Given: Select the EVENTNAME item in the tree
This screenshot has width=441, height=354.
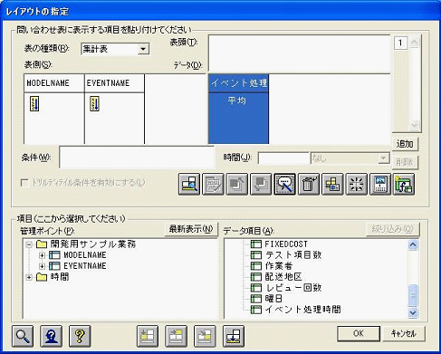Looking at the screenshot, I should tap(85, 266).
